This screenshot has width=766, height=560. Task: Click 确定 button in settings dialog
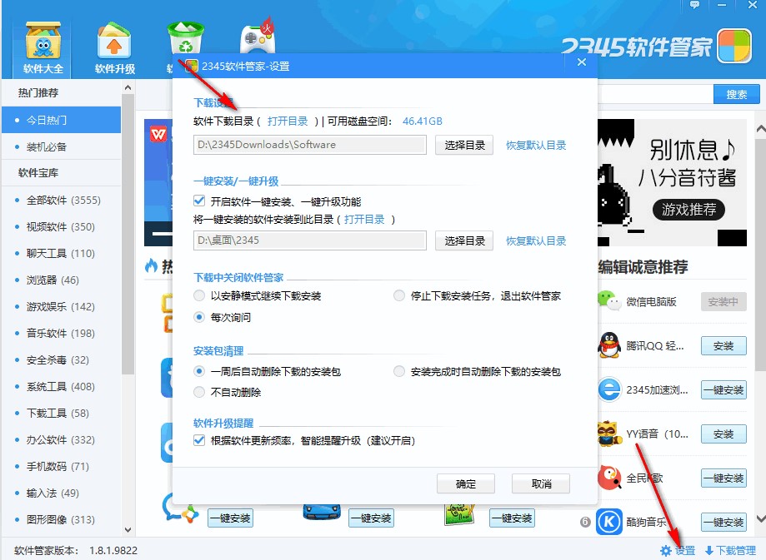pyautogui.click(x=466, y=483)
